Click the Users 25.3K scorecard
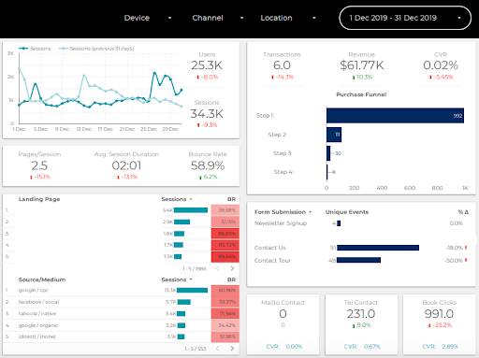The height and width of the screenshot is (358, 479). point(207,65)
